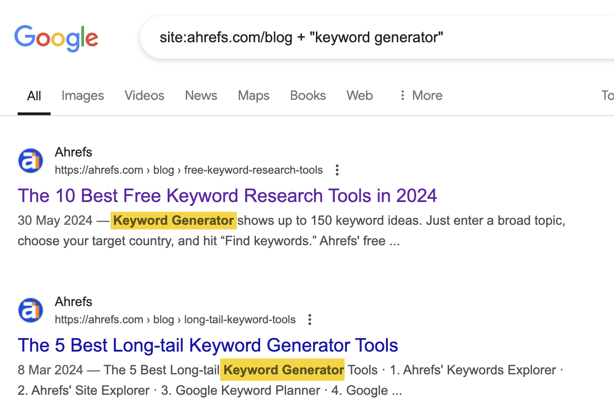
Task: Click the Google logo to return home
Action: tap(56, 38)
